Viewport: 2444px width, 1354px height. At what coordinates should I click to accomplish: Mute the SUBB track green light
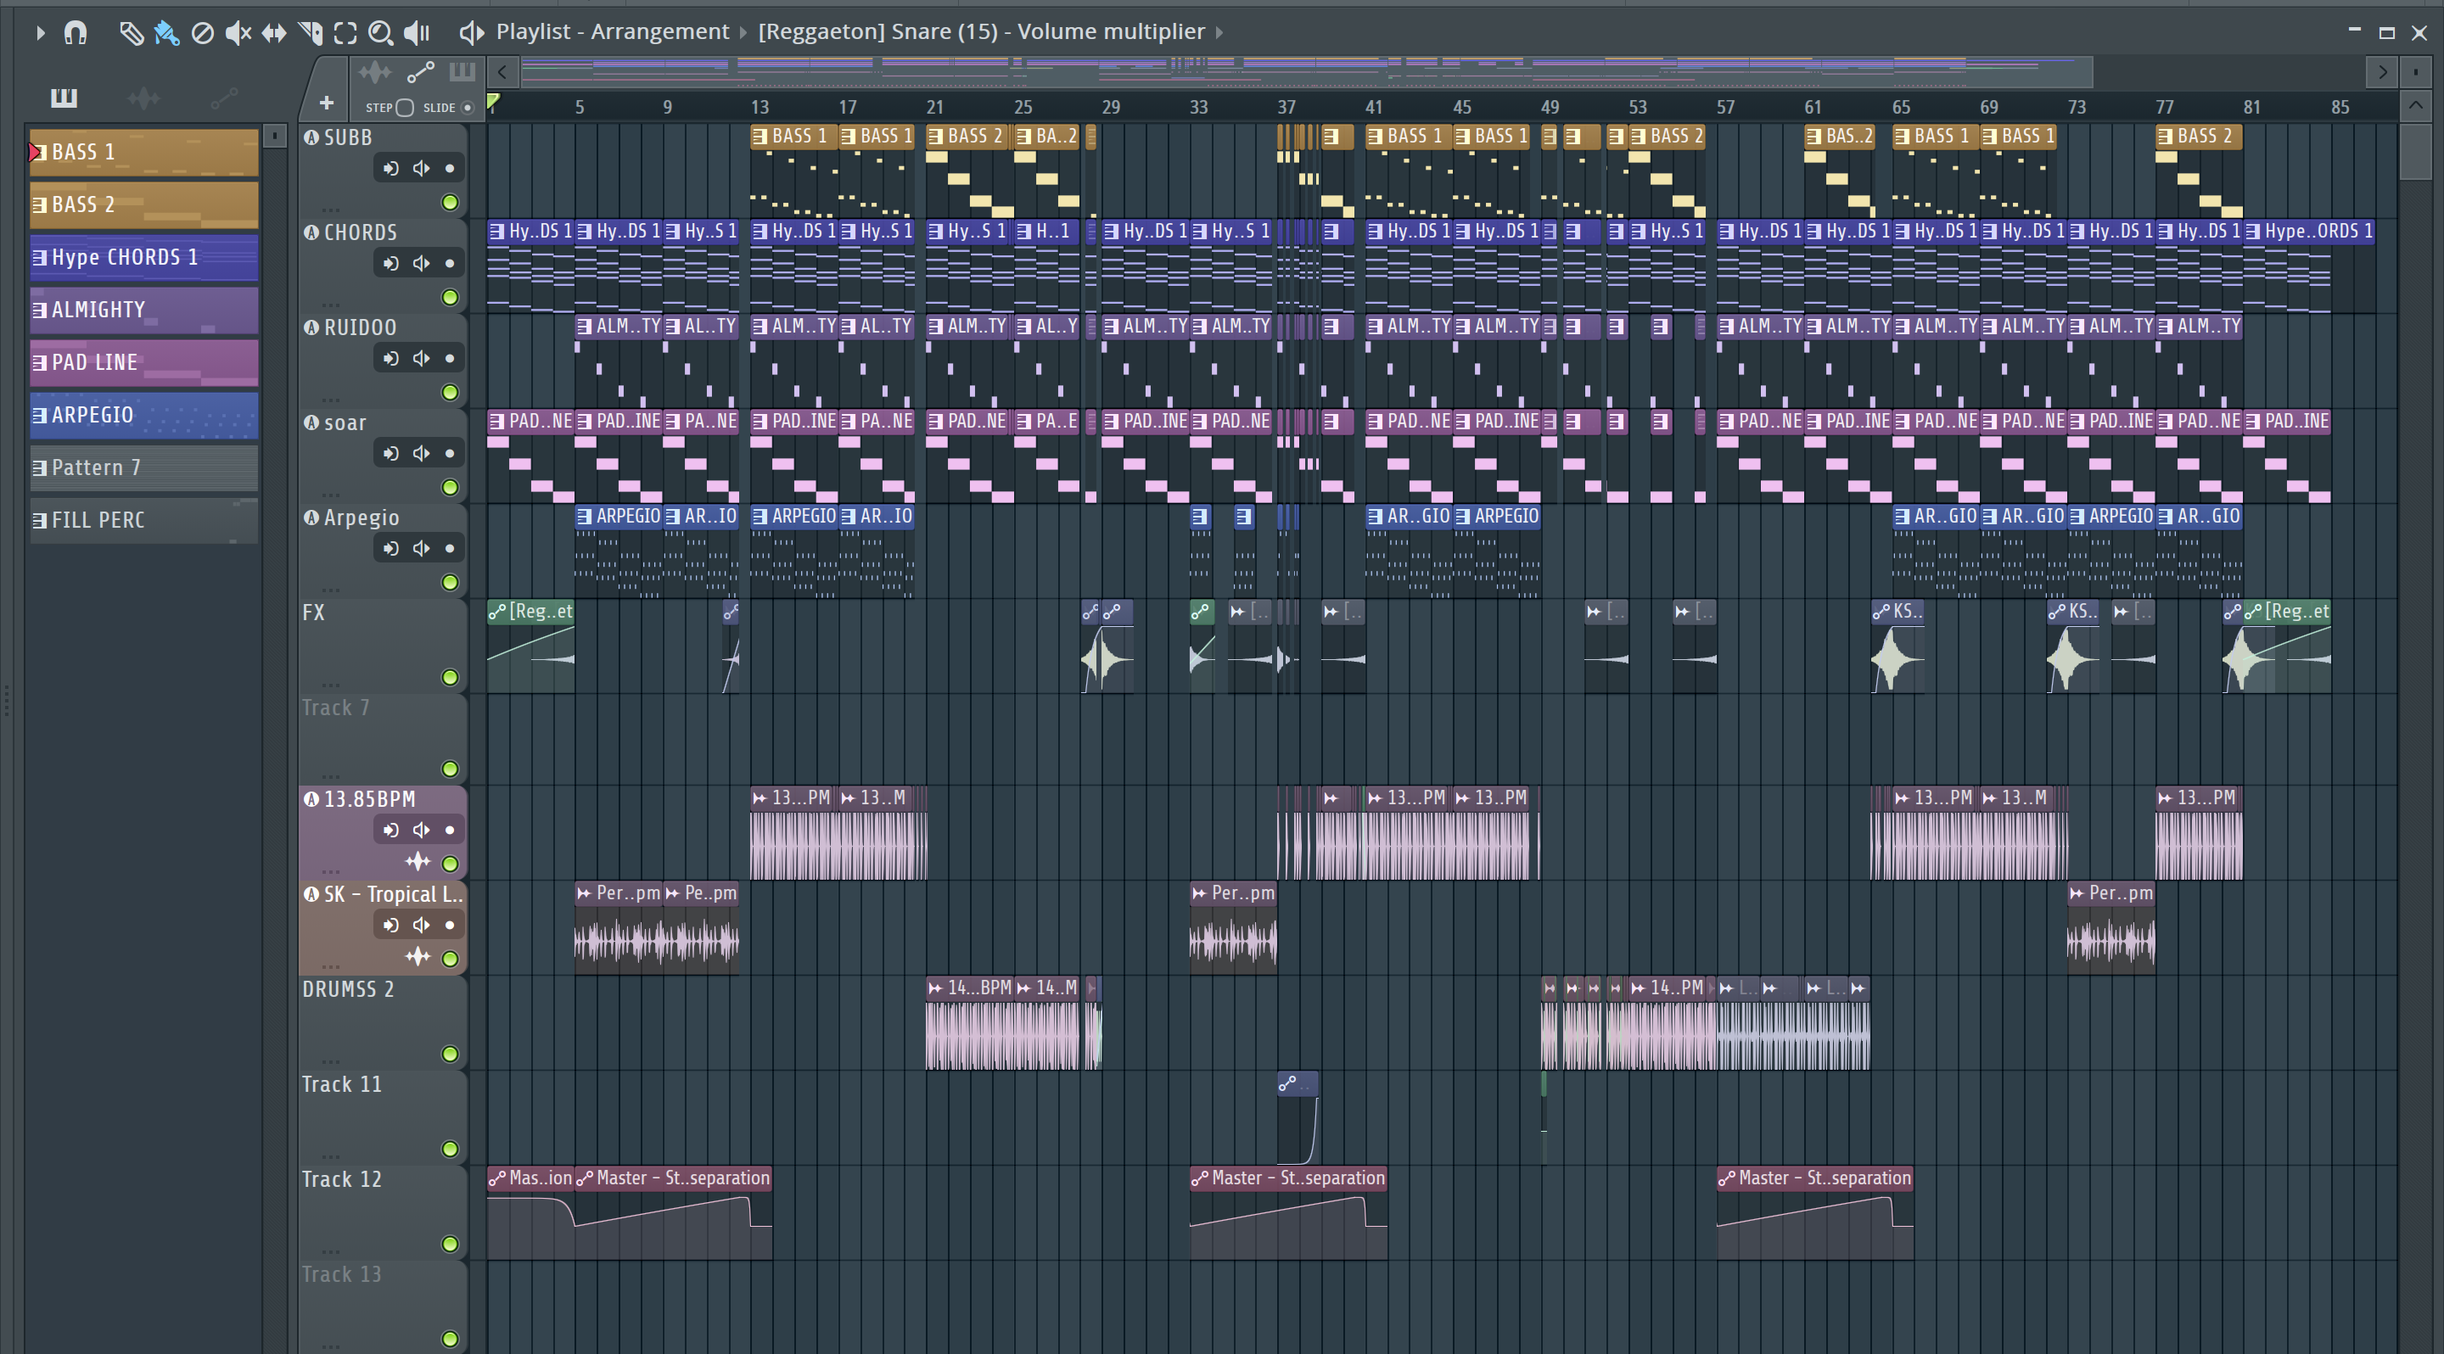[451, 202]
